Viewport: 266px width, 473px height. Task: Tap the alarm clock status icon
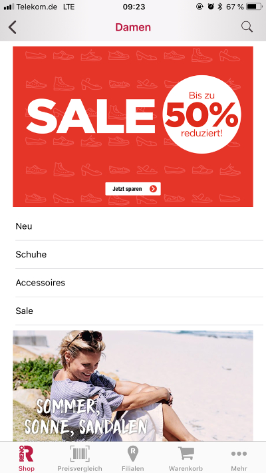coord(211,7)
